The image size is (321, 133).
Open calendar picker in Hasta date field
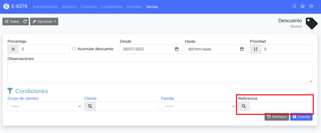241,49
